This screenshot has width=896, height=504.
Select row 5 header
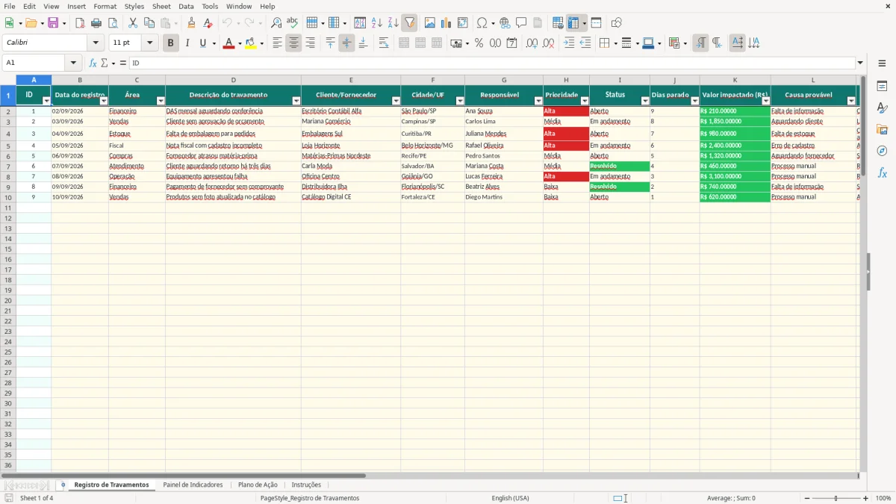8,146
